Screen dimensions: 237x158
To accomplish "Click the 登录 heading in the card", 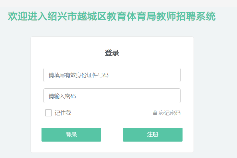I will 112,53.
